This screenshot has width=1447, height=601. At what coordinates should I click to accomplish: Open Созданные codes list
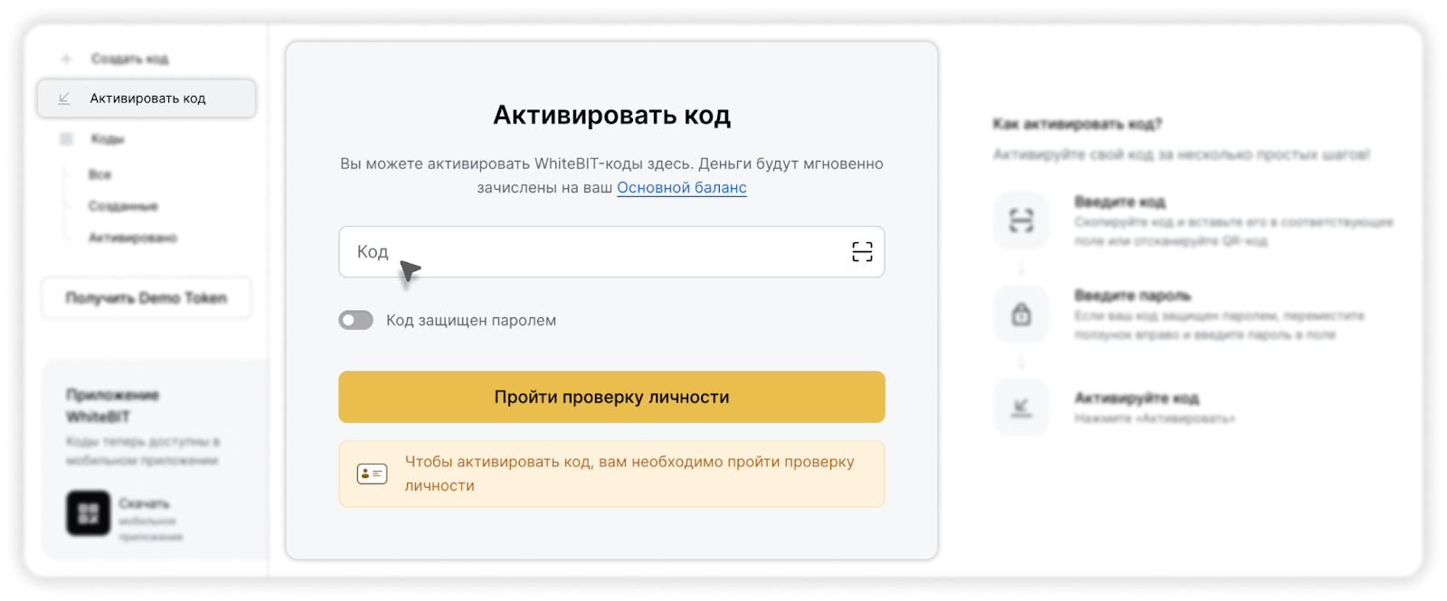click(x=123, y=206)
